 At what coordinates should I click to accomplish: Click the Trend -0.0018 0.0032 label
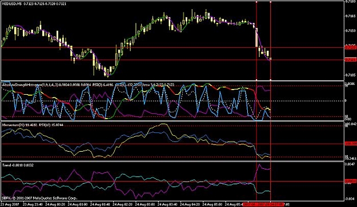coord(18,165)
